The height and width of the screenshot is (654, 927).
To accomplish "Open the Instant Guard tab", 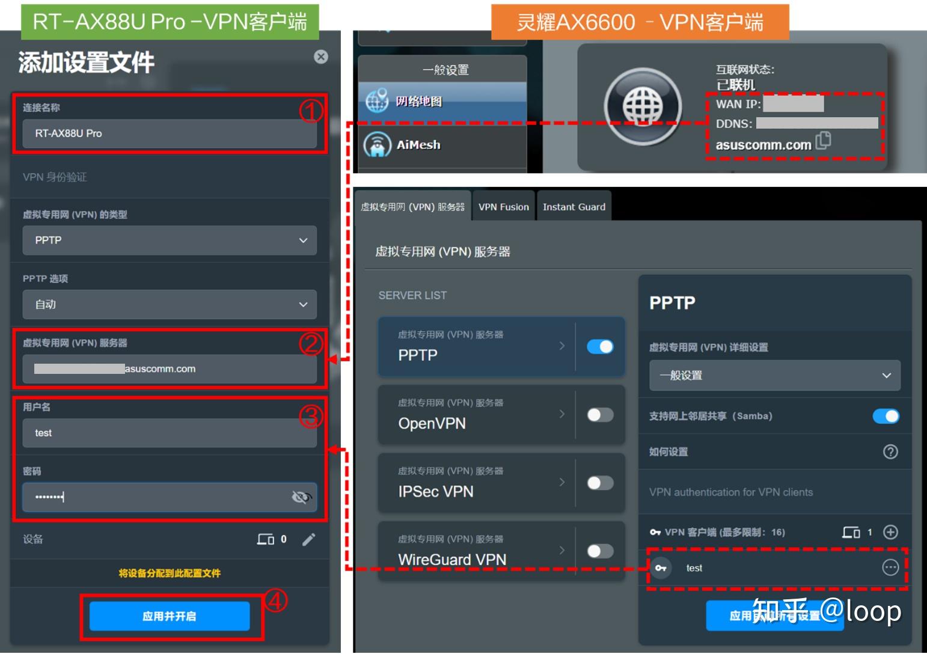I will 574,206.
